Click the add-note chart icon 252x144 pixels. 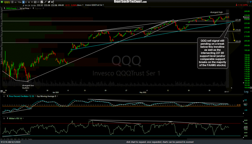click(x=42, y=2)
